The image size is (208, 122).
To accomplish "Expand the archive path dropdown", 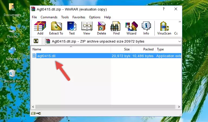I will click(180, 41).
